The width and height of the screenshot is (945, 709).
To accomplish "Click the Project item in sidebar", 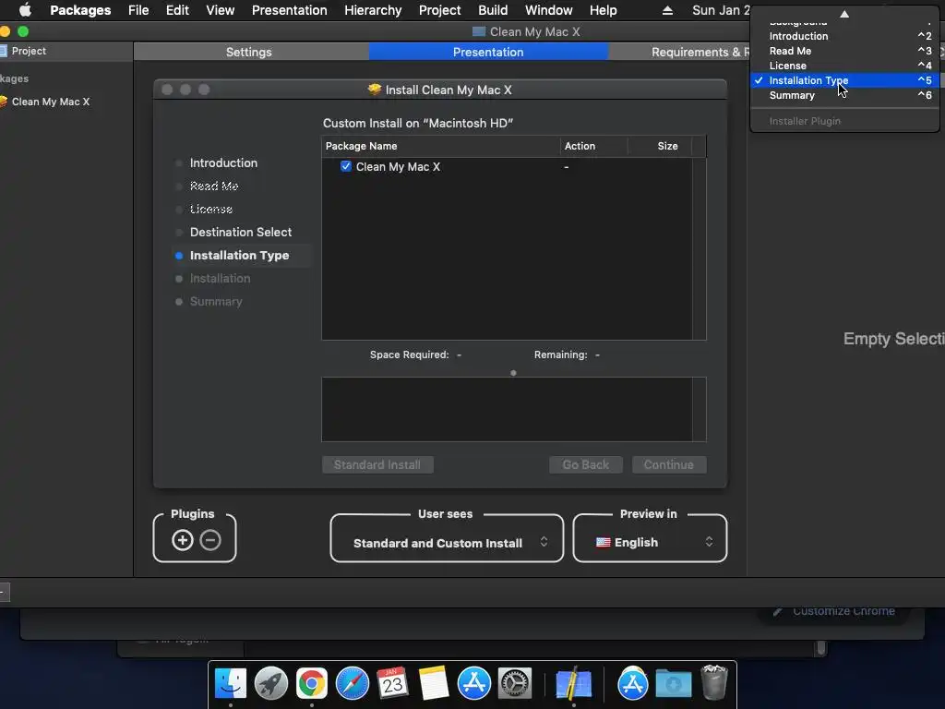I will click(x=29, y=52).
